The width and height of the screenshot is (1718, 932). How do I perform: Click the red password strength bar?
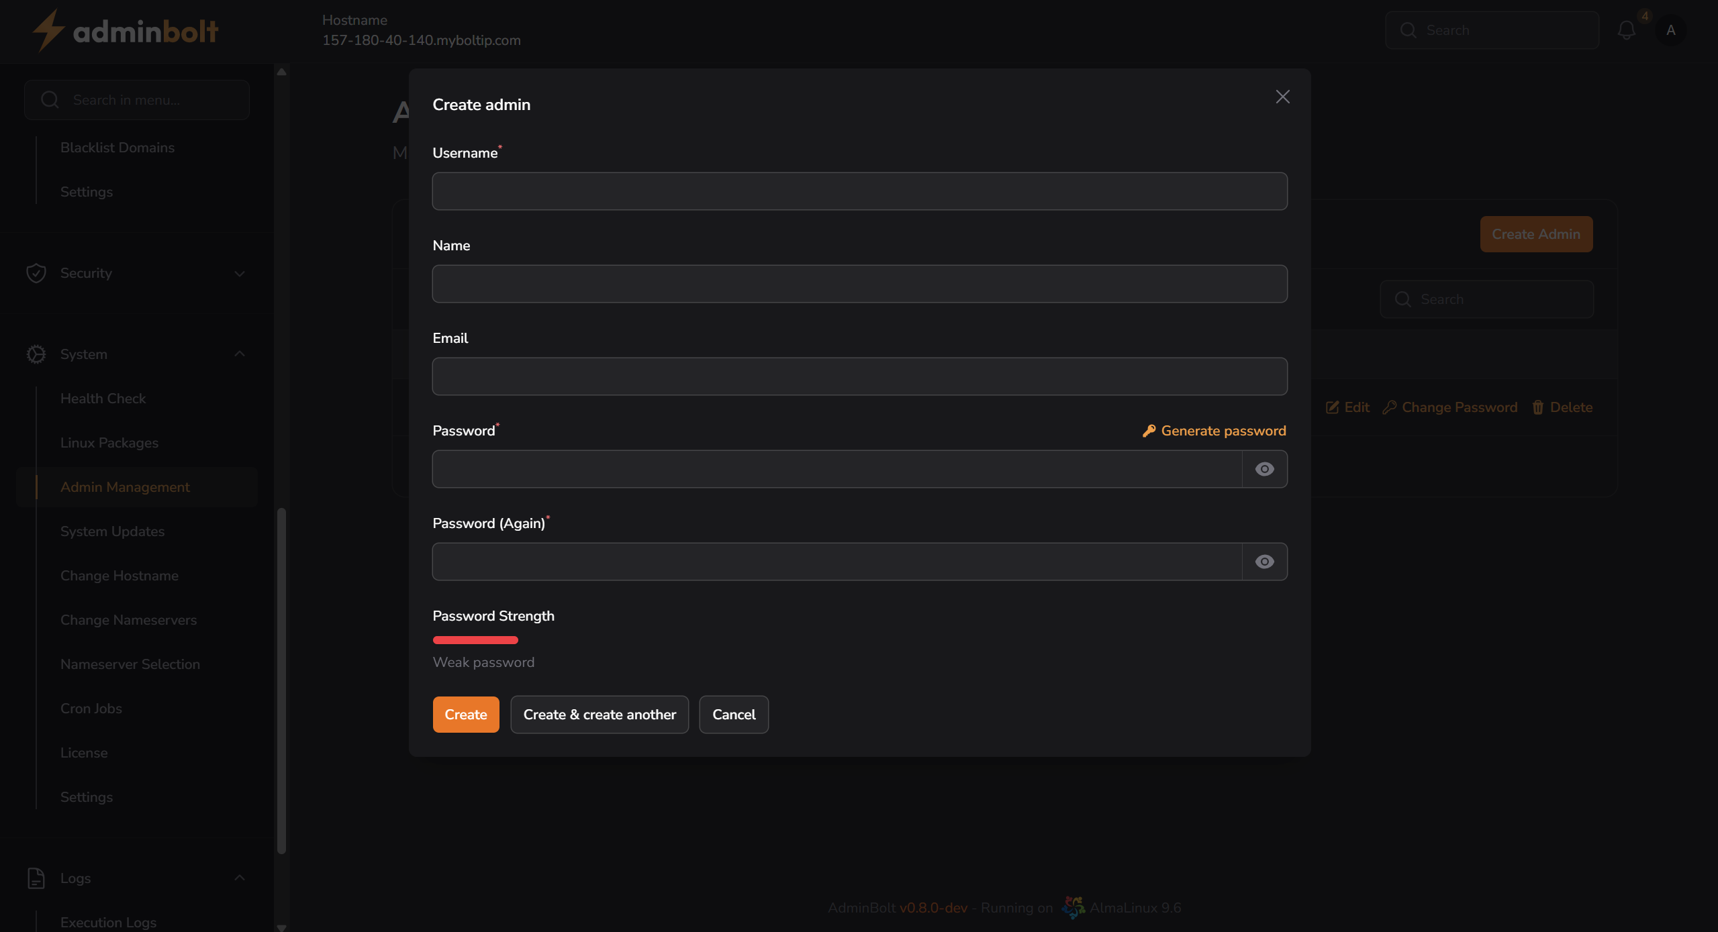[475, 639]
